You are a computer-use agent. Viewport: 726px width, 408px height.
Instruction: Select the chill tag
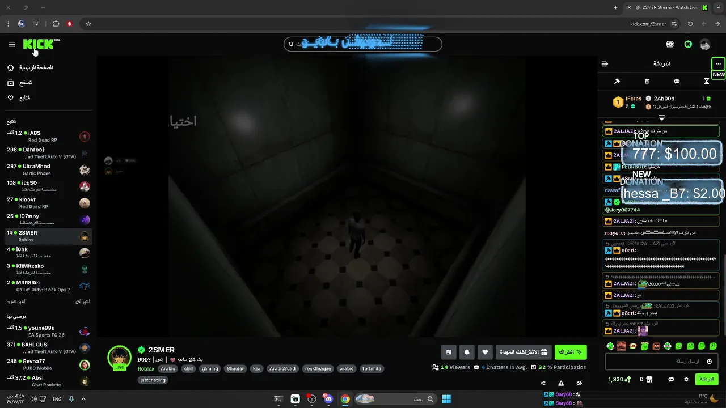[x=189, y=369]
